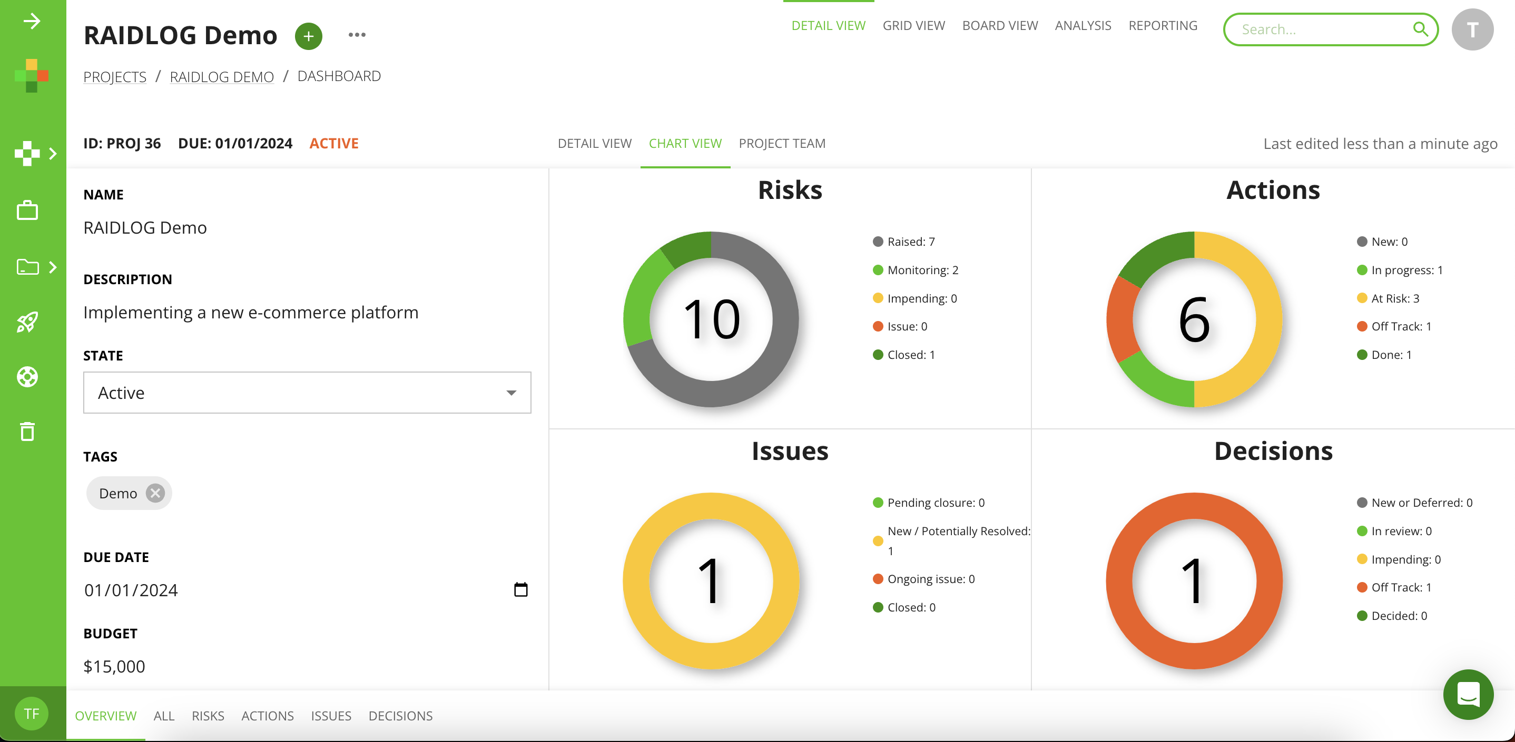Expand the sidebar with the arrow icon
This screenshot has height=742, width=1515.
[32, 22]
